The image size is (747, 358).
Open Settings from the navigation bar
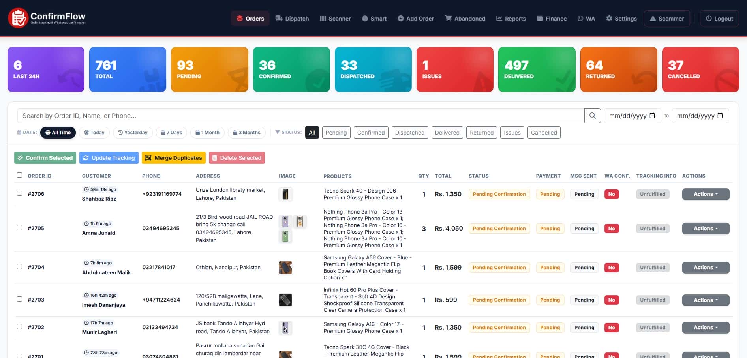[621, 19]
